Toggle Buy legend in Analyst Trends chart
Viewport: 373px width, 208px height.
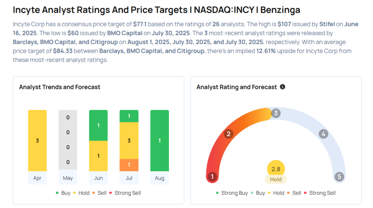[x=63, y=193]
